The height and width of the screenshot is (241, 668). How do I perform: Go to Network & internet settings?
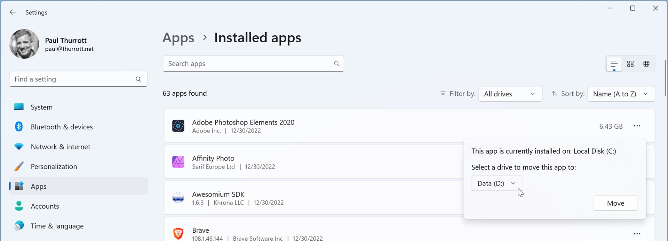[61, 147]
